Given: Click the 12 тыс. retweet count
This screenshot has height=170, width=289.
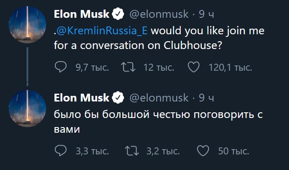Looking at the screenshot, I should coord(159,67).
